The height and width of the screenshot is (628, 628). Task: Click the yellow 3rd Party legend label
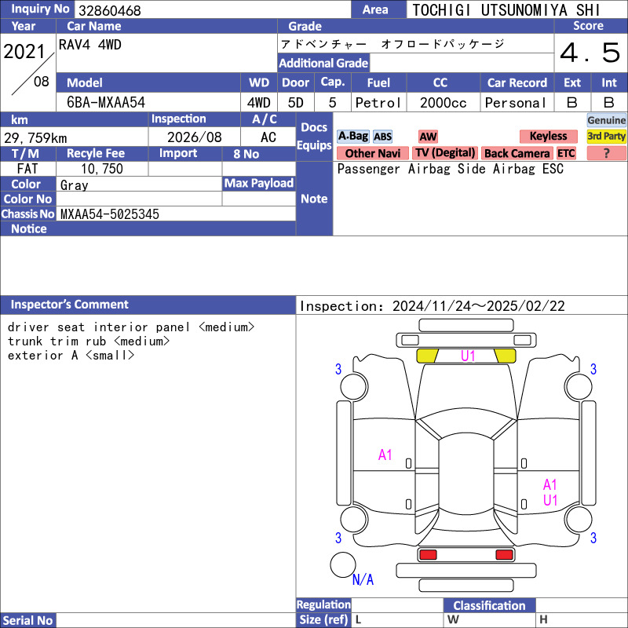606,137
